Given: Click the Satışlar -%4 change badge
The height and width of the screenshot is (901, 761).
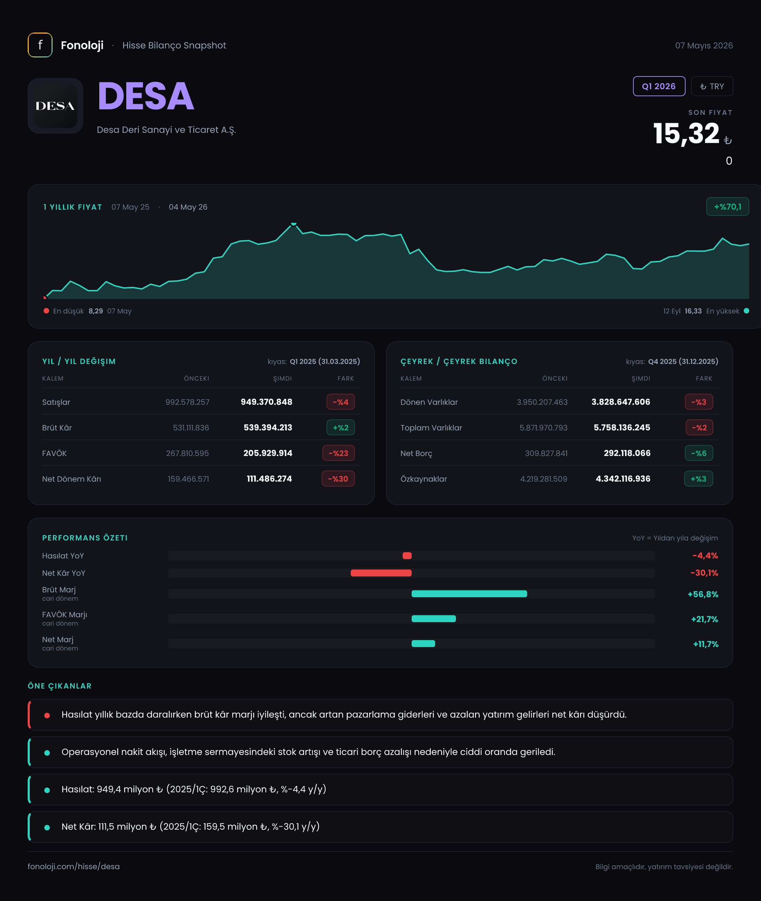Looking at the screenshot, I should coord(340,402).
